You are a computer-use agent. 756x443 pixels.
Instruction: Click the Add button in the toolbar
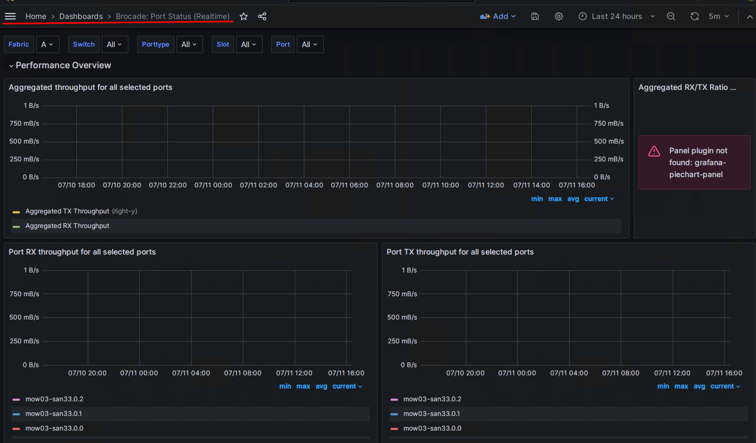(x=498, y=16)
